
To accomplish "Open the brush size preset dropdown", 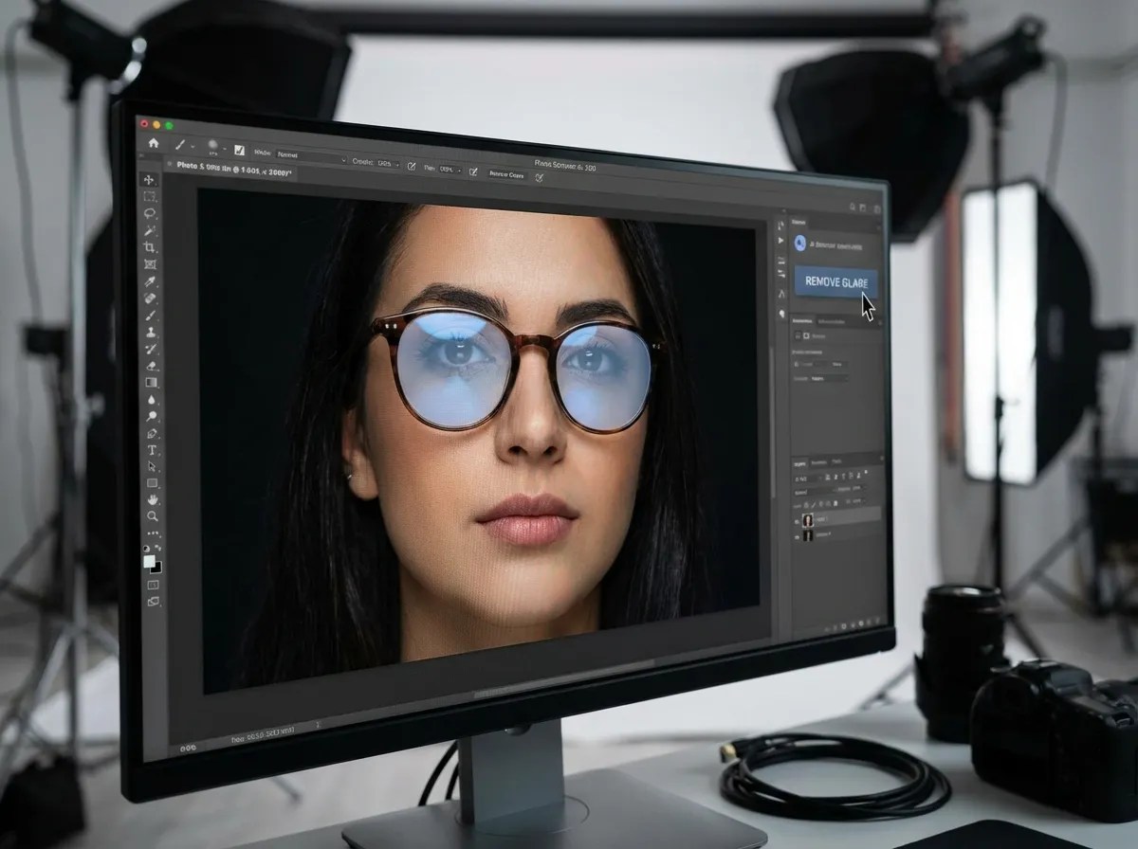I will pos(217,146).
